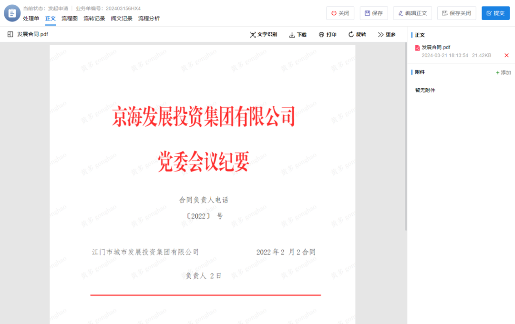The width and height of the screenshot is (515, 324).
Task: Click the 暂无附件 text
Action: [425, 90]
